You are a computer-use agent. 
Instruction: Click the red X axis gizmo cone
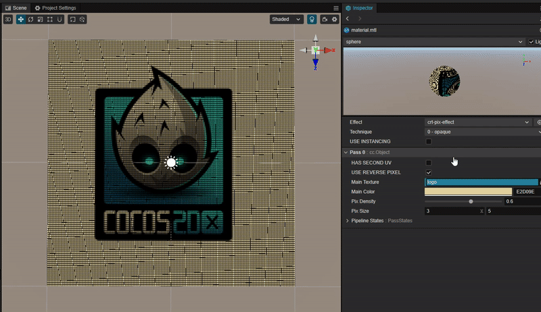click(x=329, y=50)
